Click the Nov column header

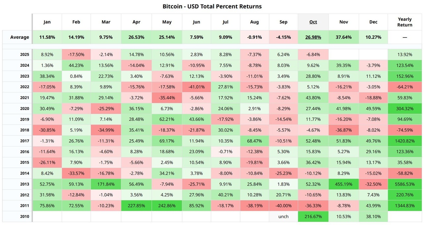344,22
